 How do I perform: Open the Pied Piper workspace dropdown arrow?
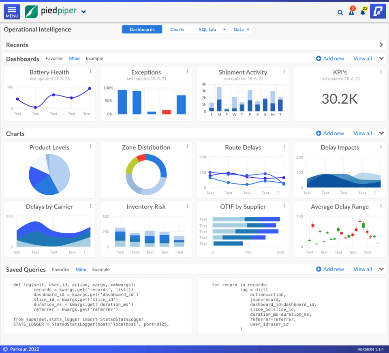[83, 12]
